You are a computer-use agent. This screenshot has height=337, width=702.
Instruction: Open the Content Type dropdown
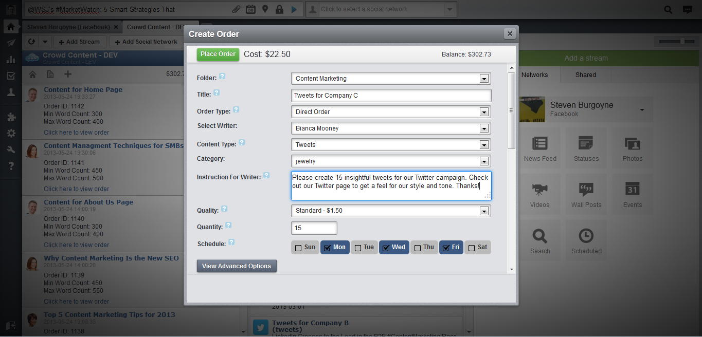(483, 144)
